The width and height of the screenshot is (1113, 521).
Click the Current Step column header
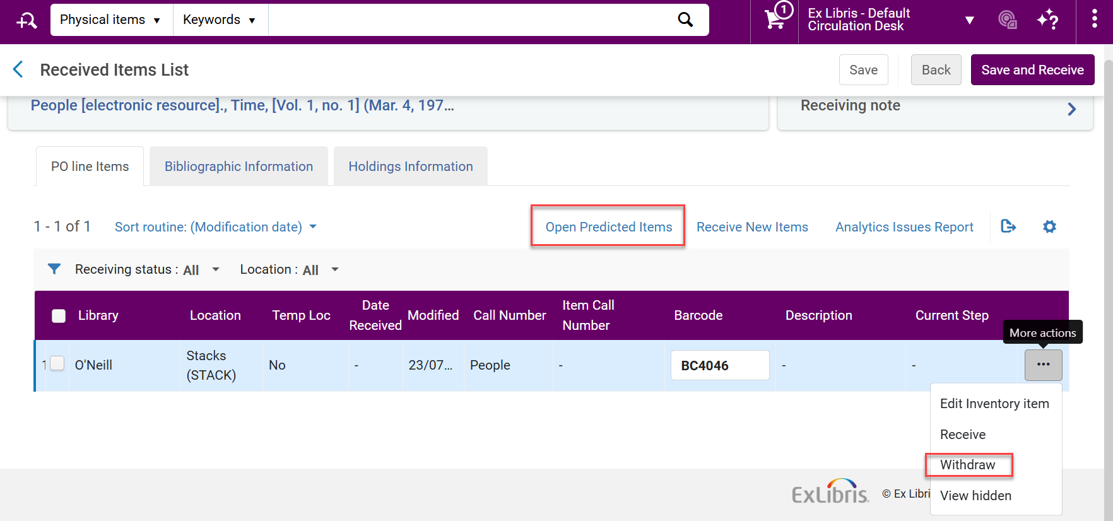[951, 315]
